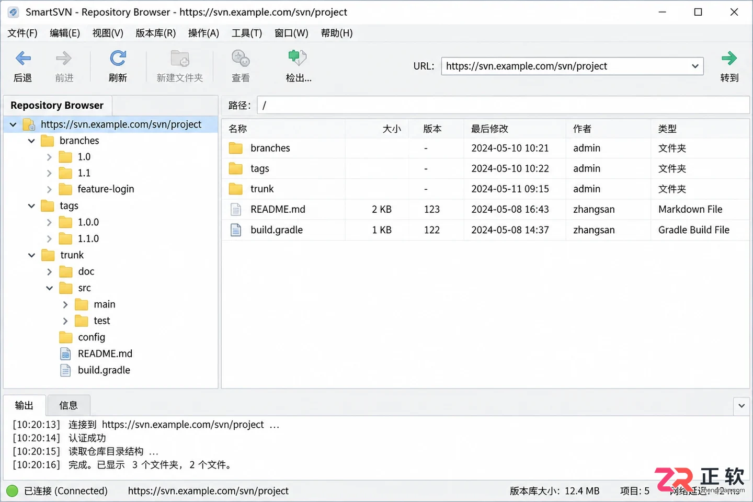Click the green connected status indicator
Screen dimensions: 753x502
click(12, 490)
